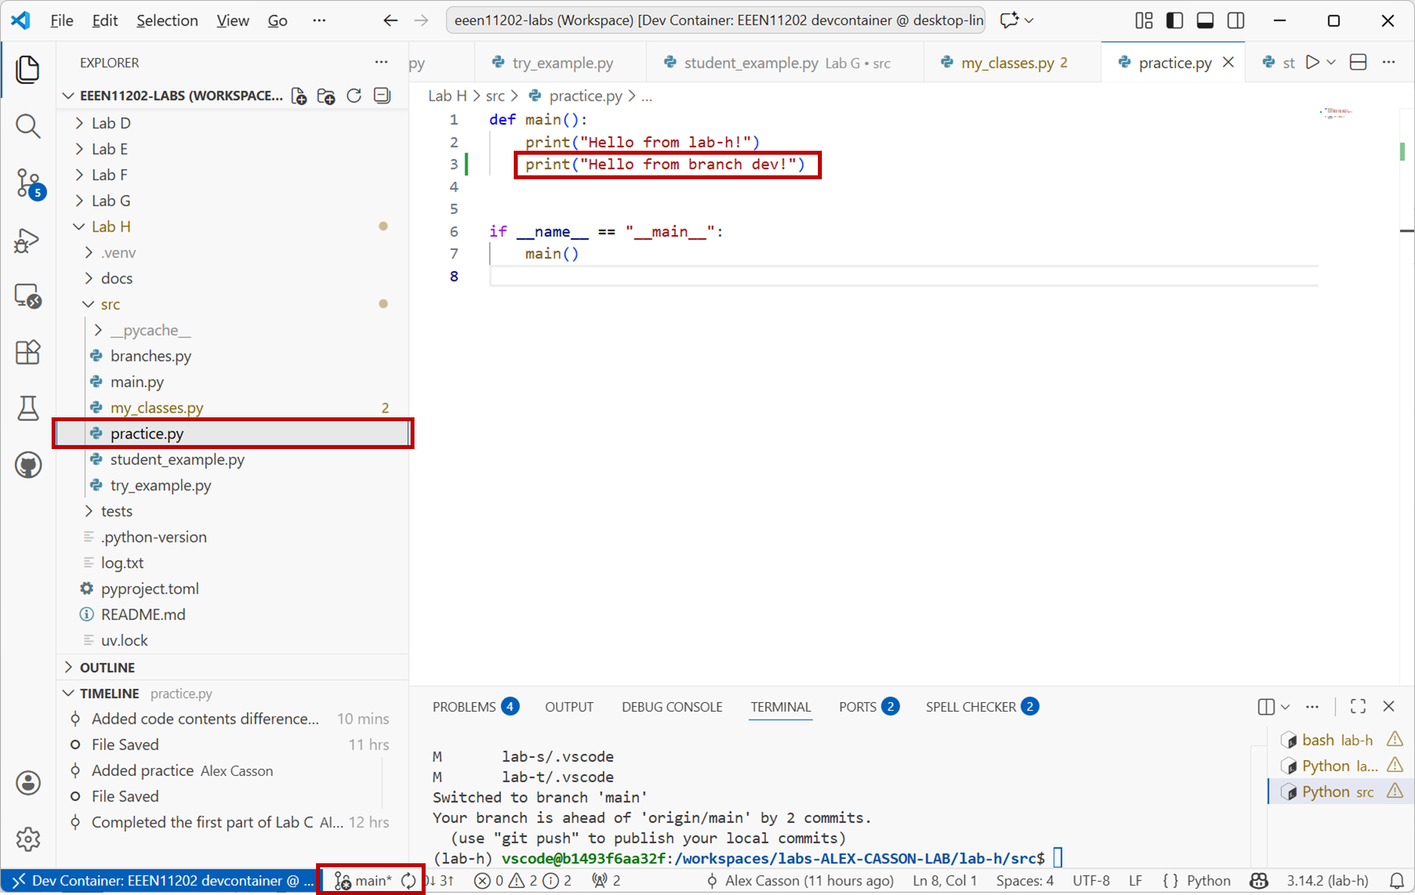Toggle the bottom panel visibility

[x=1205, y=21]
